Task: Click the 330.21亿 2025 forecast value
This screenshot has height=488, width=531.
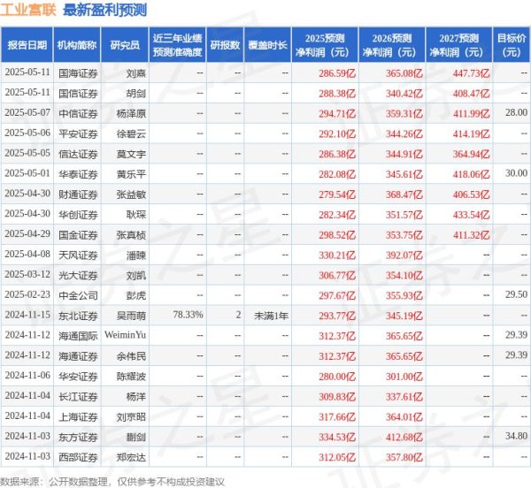Action: pos(337,255)
